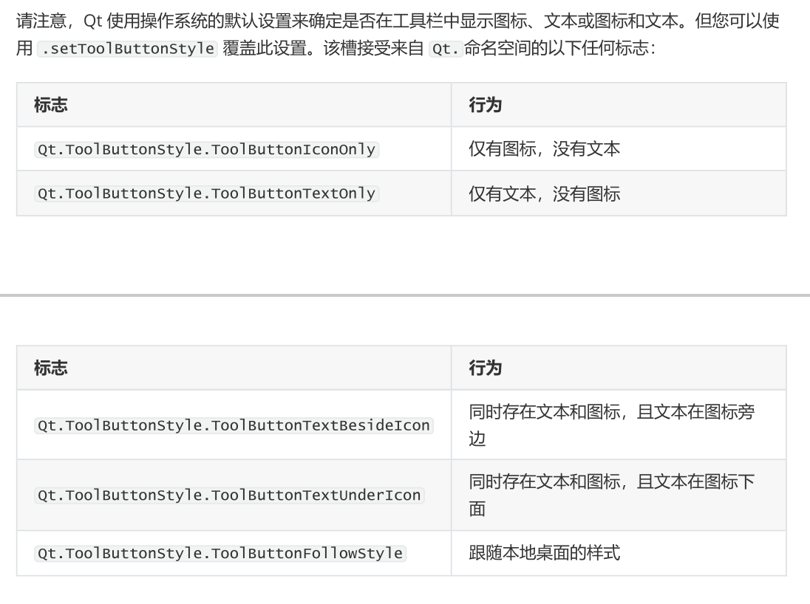Select the Qt.ToolButtonStyle.ToolButtonTextOnly code cell
810x604 pixels.
tap(206, 193)
